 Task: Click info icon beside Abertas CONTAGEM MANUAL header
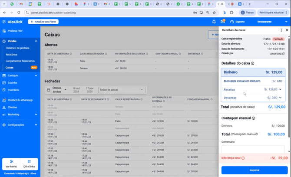[180, 54]
